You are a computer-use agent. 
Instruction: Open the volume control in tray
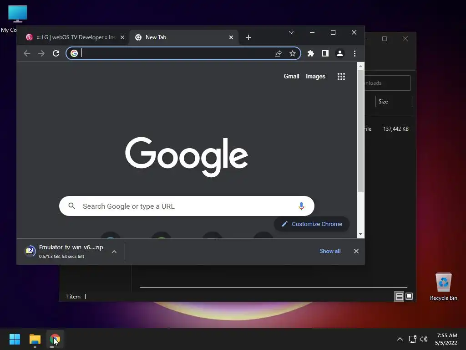424,339
